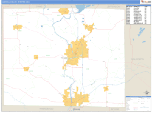The width and height of the screenshot is (152, 114).
Task: Click the ROCK county label at map center
Action: 64,58
